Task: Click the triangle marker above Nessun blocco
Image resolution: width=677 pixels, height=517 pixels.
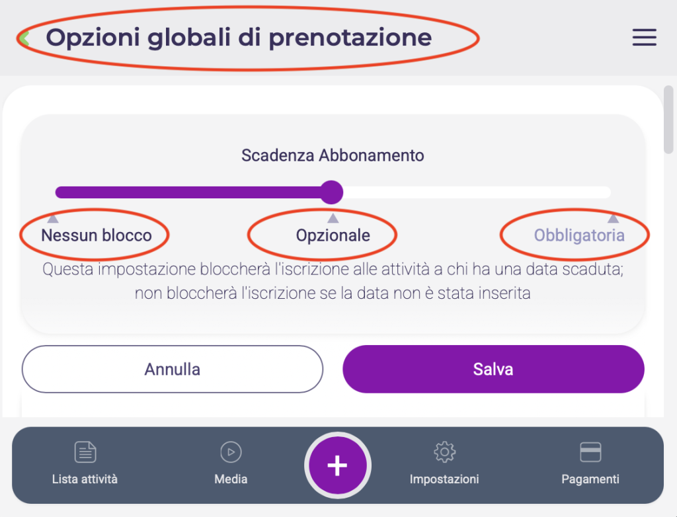Action: 53,218
